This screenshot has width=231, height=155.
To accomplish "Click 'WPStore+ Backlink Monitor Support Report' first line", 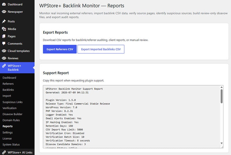I will (x=74, y=89).
